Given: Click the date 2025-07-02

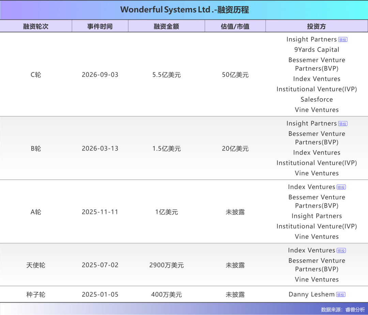Looking at the screenshot, I should 100,265.
